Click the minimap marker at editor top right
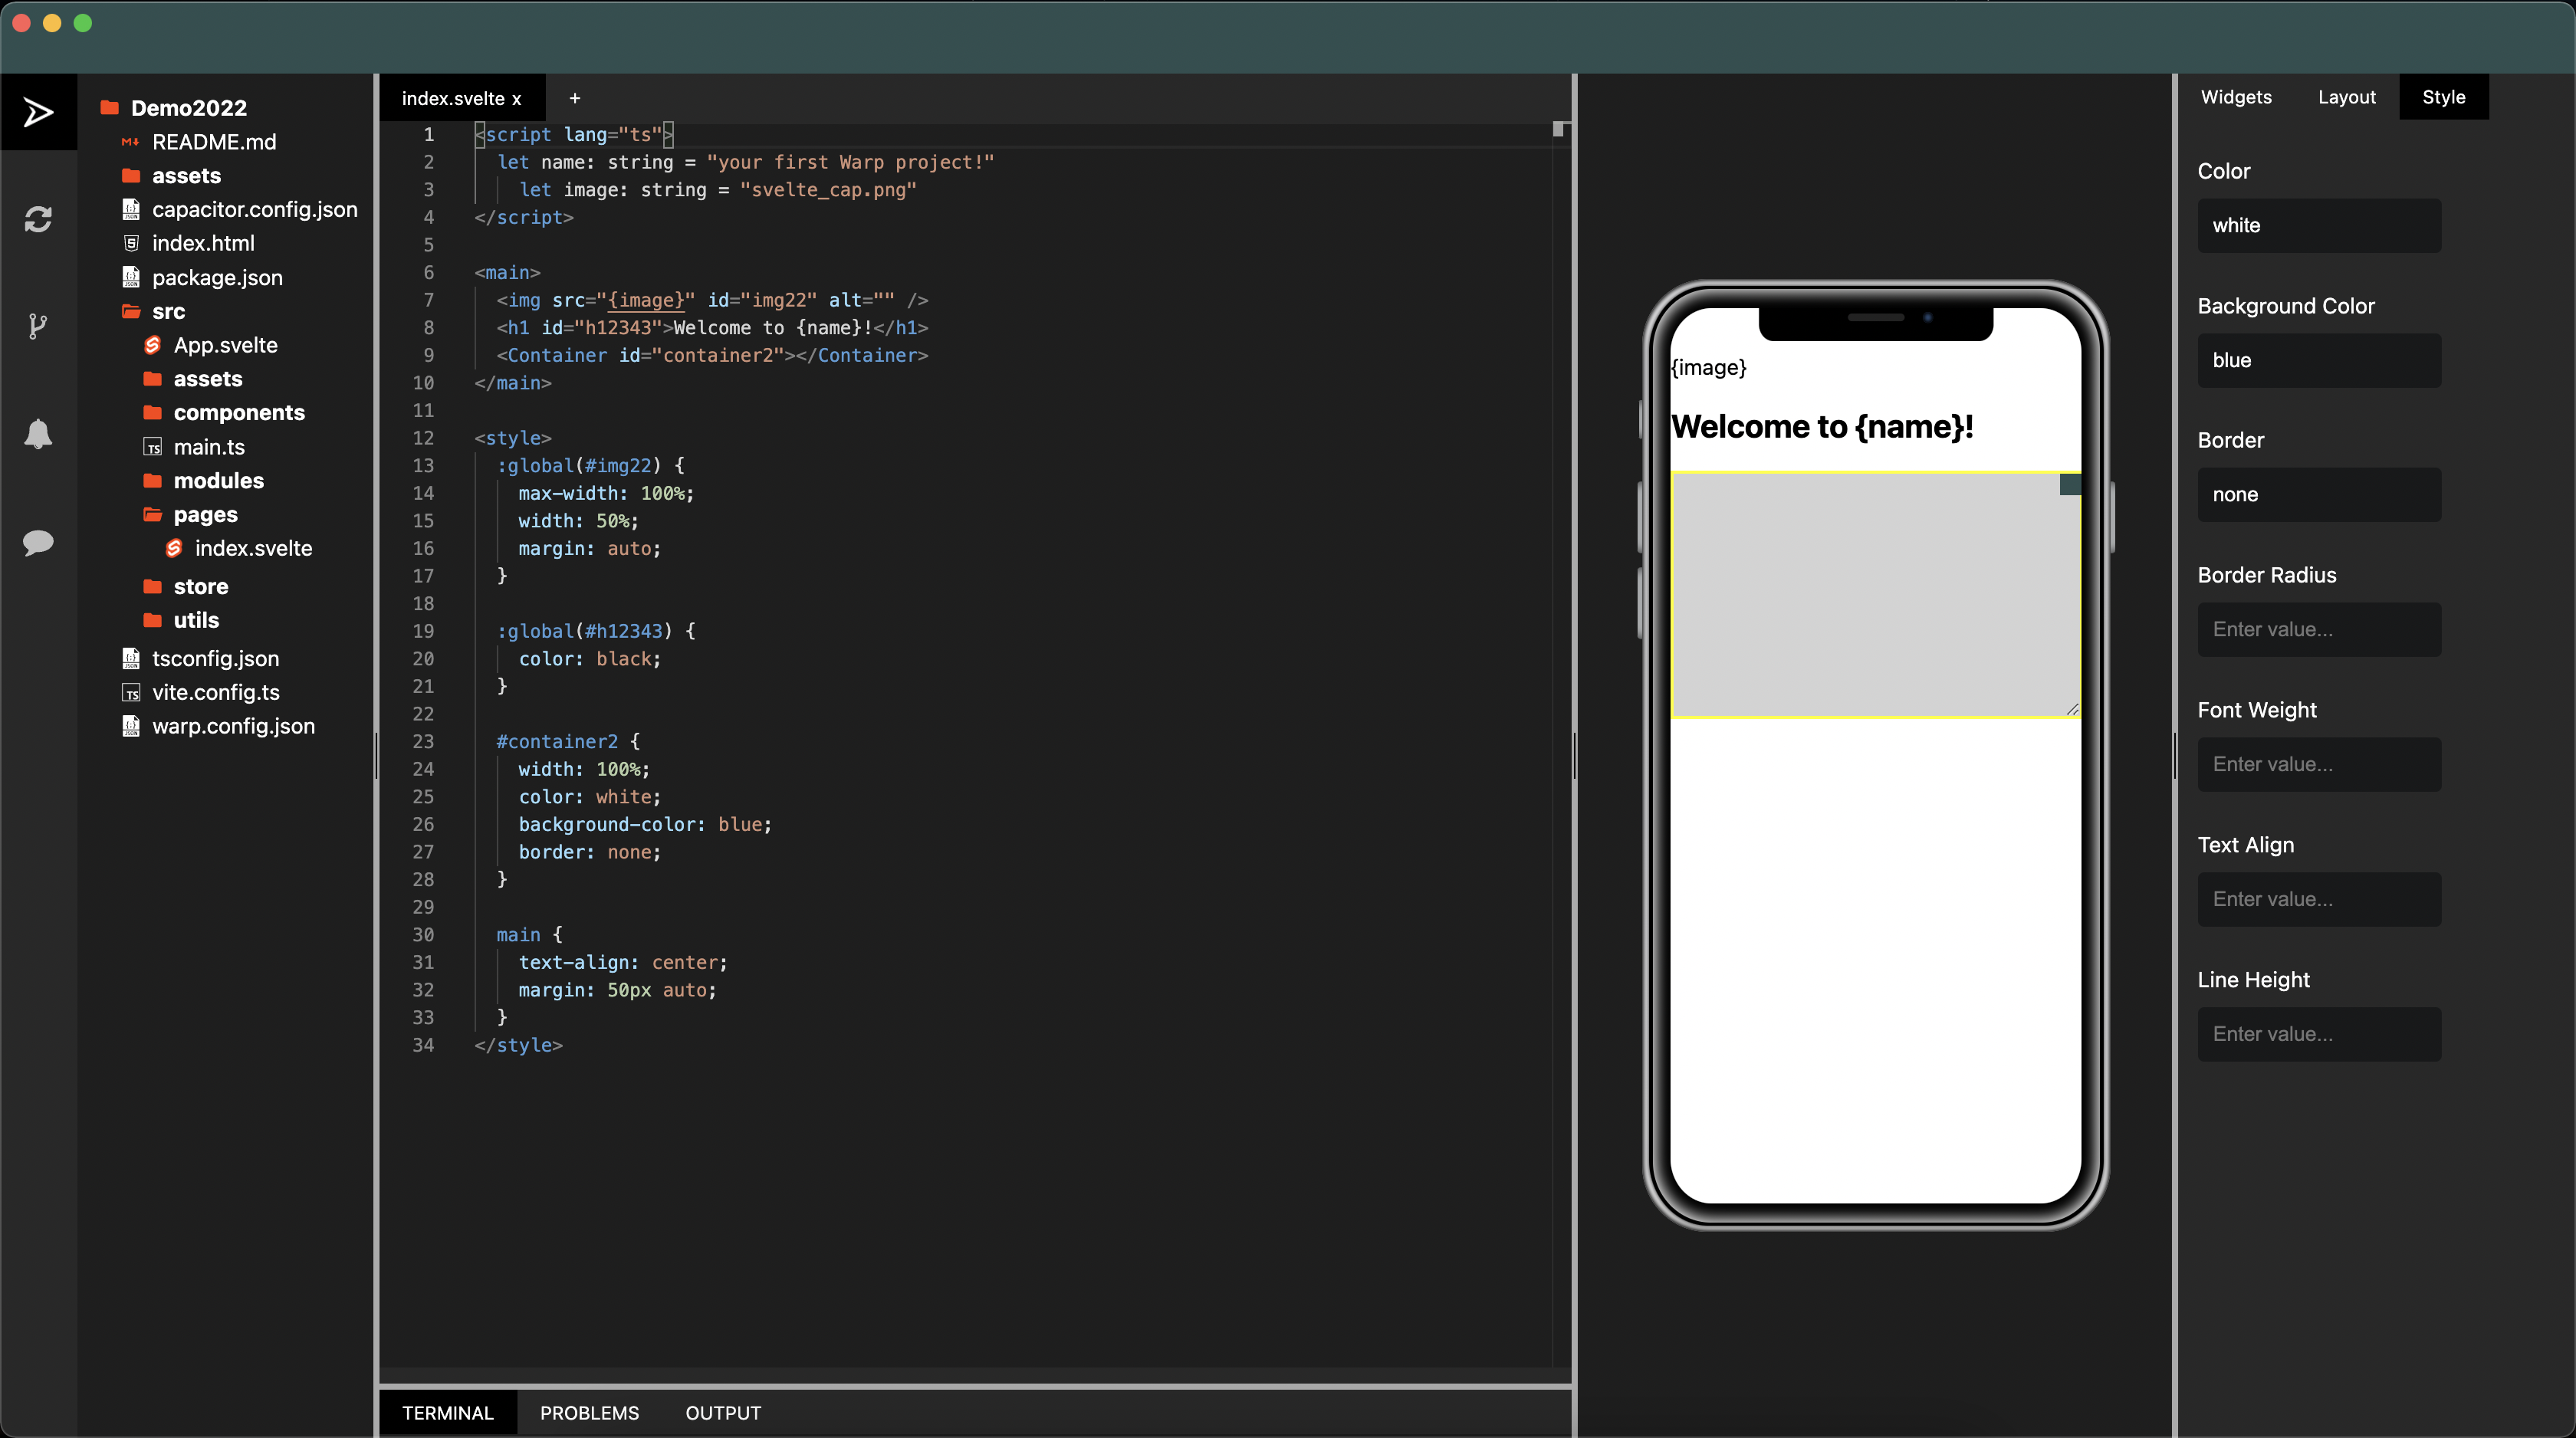This screenshot has height=1438, width=2576. 1558,129
